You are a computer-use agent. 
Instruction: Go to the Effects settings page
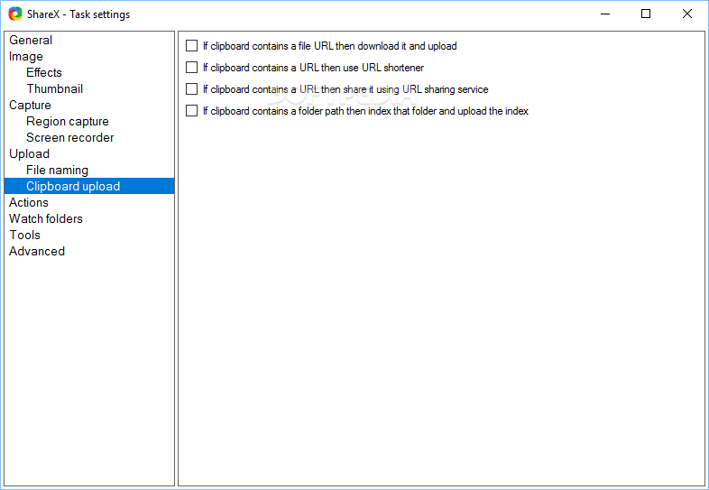click(x=44, y=72)
